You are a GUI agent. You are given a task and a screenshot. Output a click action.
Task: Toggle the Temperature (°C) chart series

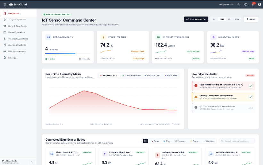[109, 75]
